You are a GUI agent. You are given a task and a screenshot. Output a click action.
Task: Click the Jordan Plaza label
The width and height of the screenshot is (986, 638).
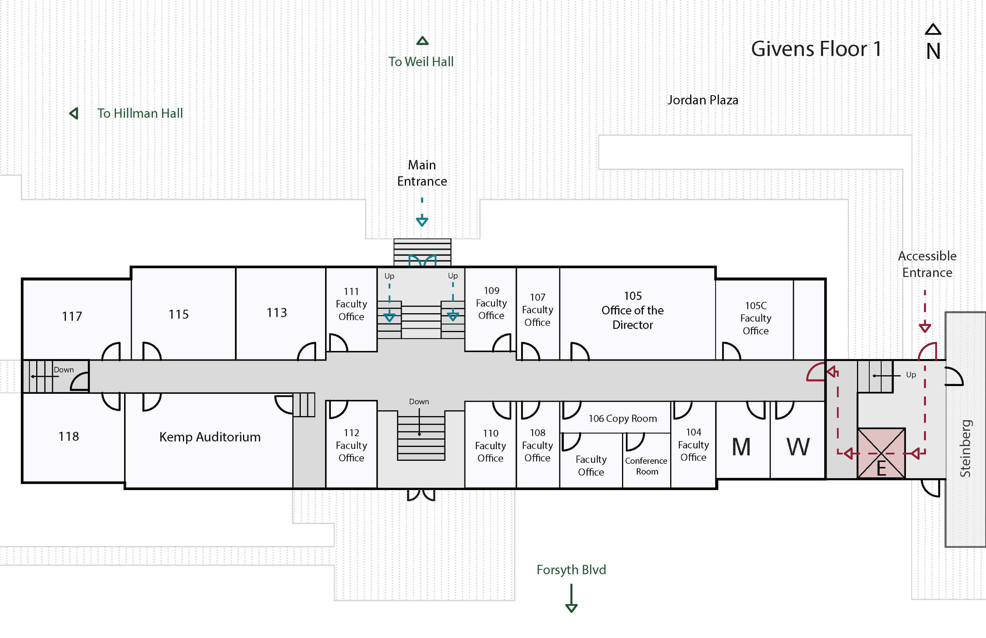(703, 100)
